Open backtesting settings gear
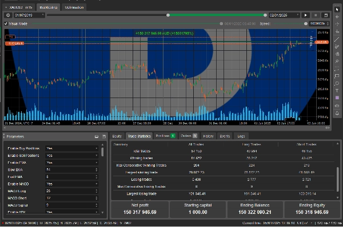343x227 pixels. pyautogui.click(x=8, y=15)
